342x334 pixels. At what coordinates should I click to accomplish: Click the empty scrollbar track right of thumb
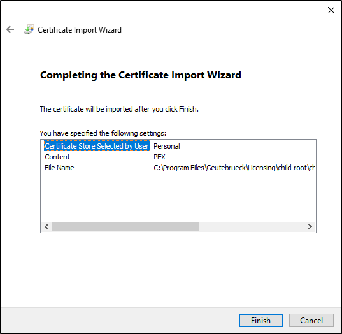click(252, 226)
